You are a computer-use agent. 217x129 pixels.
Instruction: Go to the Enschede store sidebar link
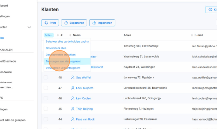point(9,61)
